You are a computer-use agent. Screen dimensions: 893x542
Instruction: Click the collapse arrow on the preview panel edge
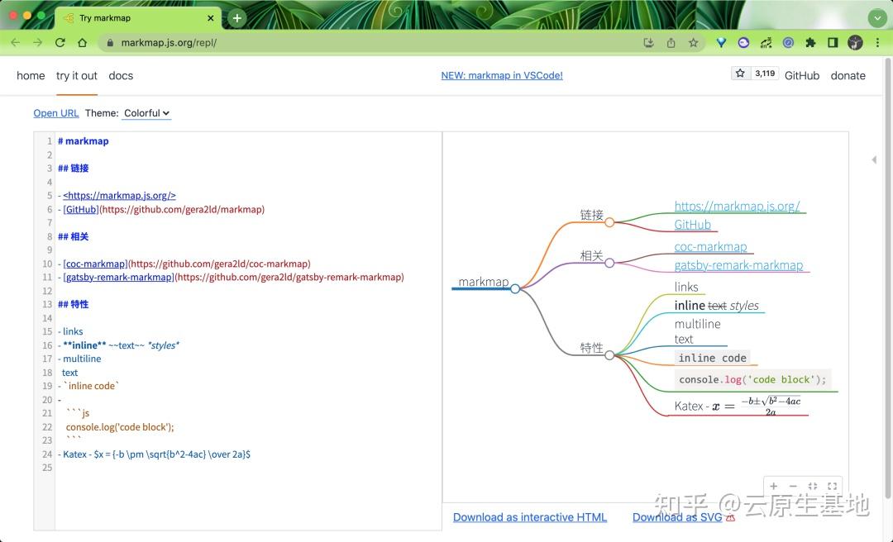[874, 160]
